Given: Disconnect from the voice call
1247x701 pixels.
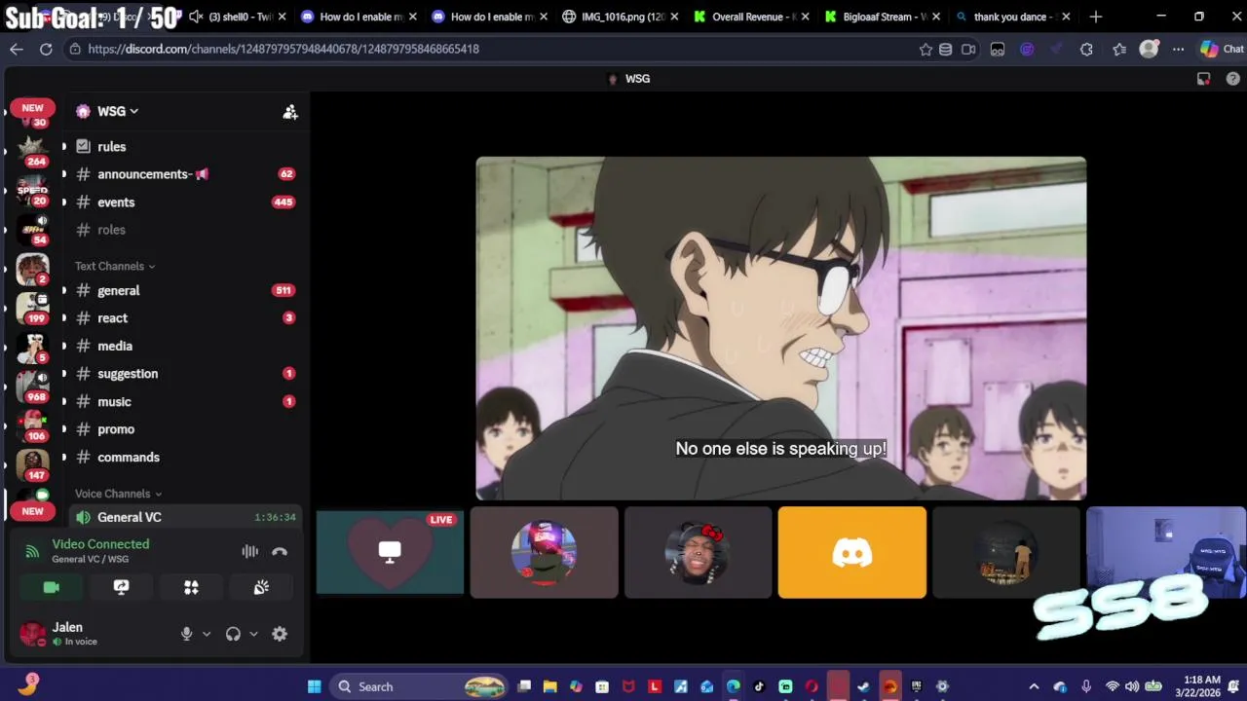Looking at the screenshot, I should pyautogui.click(x=280, y=551).
